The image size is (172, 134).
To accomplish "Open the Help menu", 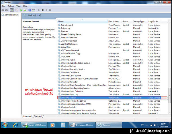I will (25, 6).
